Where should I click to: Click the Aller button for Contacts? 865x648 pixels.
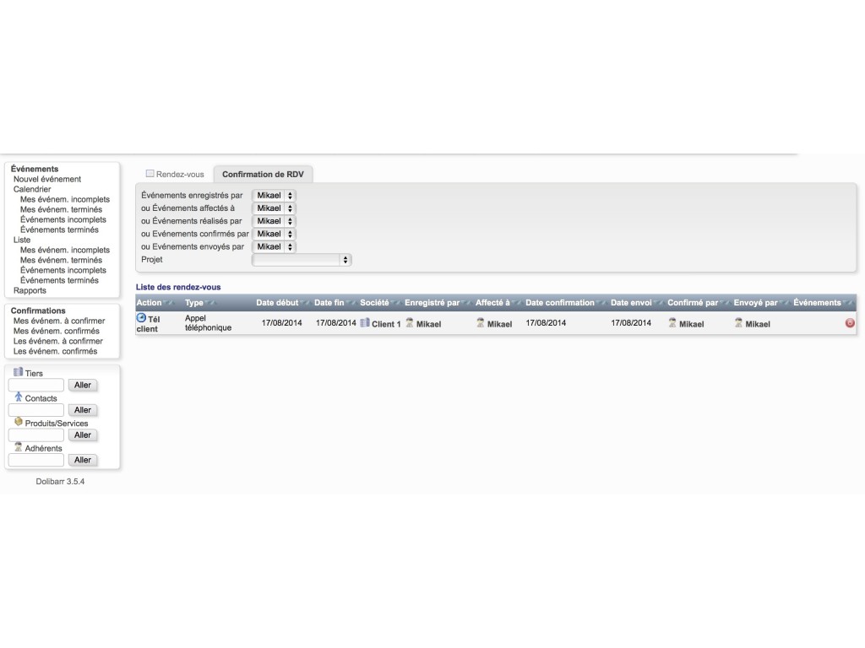83,410
